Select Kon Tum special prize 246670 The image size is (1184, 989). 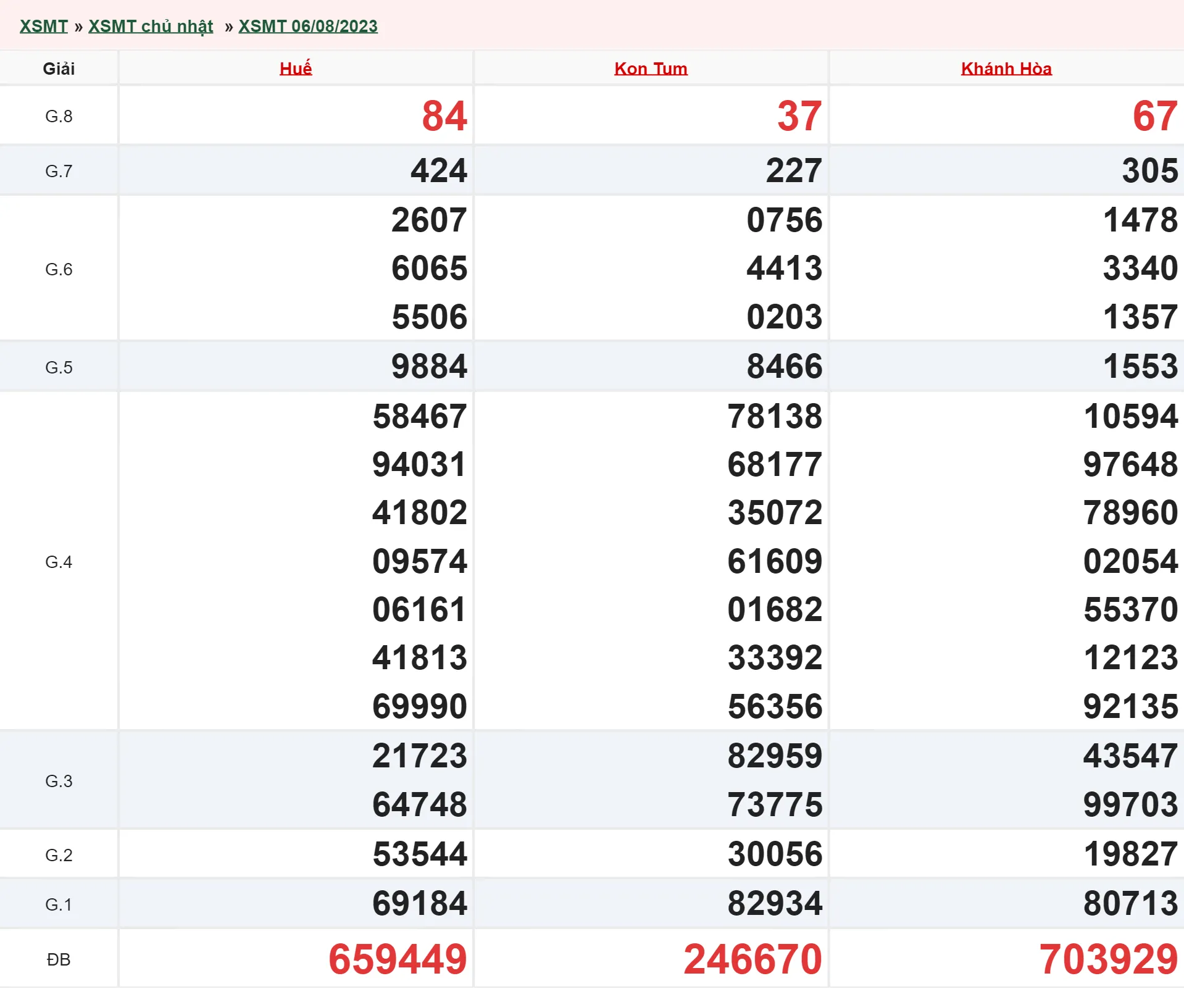point(753,959)
